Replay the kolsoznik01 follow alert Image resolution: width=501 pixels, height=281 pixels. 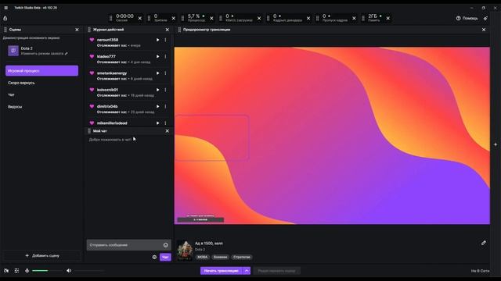pos(157,90)
